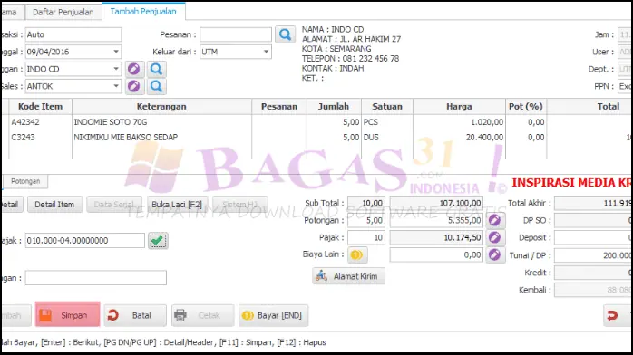The height and width of the screenshot is (355, 633).
Task: Click the coin icon beside Biaya Lain
Action: [x=357, y=254]
